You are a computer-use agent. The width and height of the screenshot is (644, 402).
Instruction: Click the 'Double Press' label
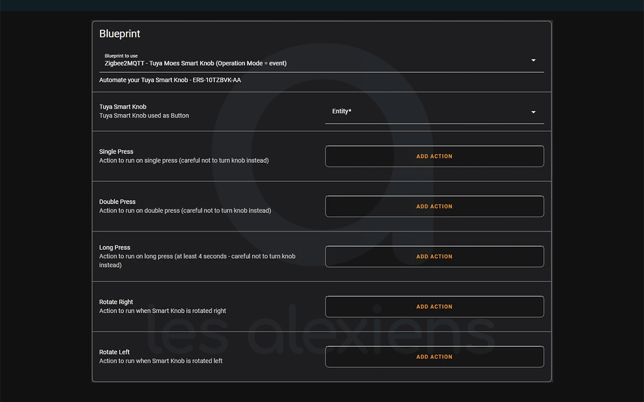pyautogui.click(x=117, y=202)
